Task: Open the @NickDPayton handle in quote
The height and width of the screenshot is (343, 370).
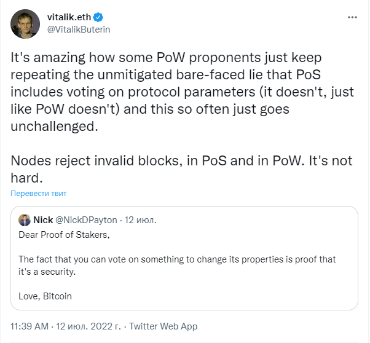Action: point(86,220)
